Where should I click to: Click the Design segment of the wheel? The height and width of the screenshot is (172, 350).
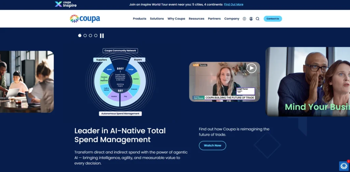point(131,69)
